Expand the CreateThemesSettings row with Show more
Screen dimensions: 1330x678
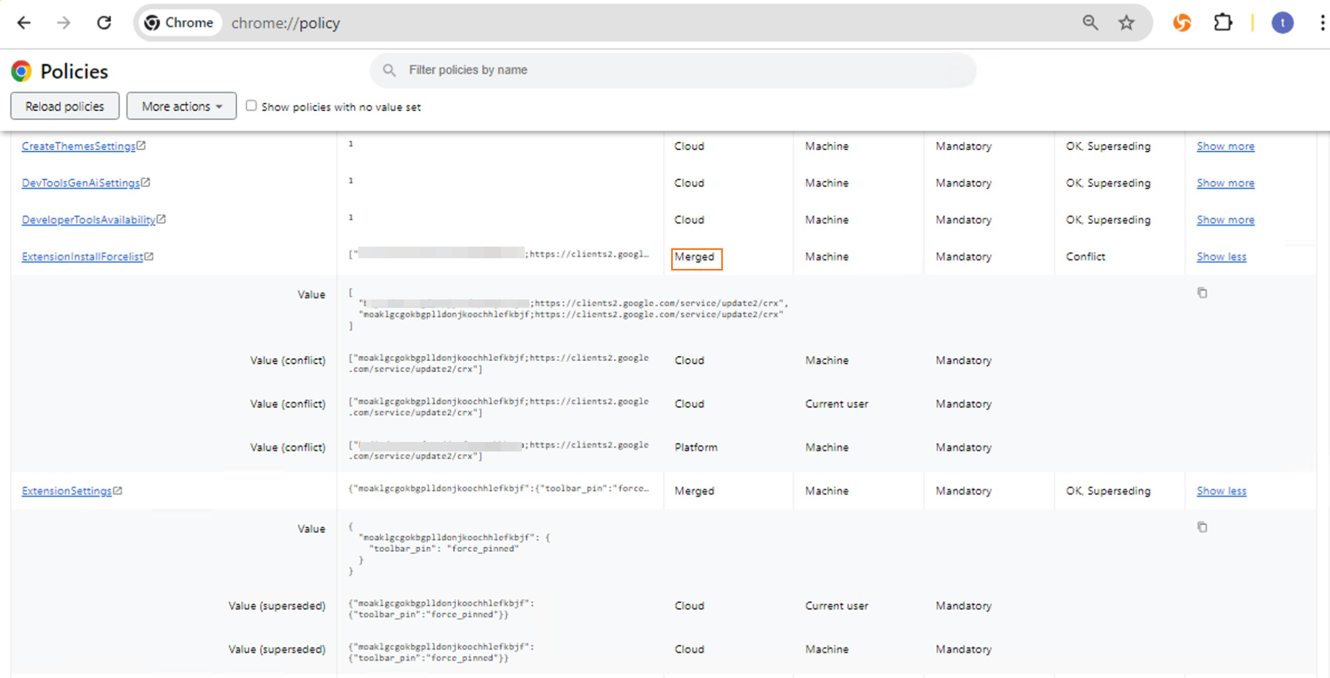(x=1225, y=146)
